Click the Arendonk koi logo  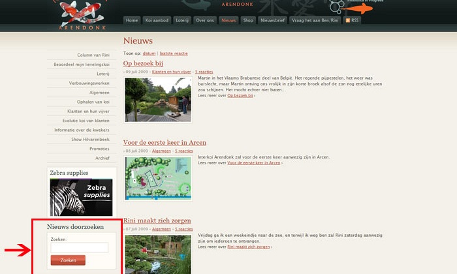pos(82,15)
